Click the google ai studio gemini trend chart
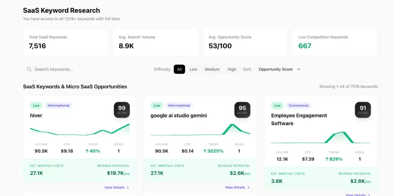The width and height of the screenshot is (394, 196). click(x=200, y=130)
